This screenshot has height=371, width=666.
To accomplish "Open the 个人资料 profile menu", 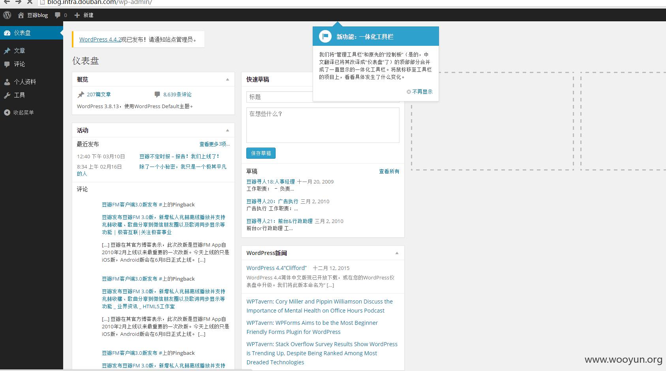I will click(32, 82).
